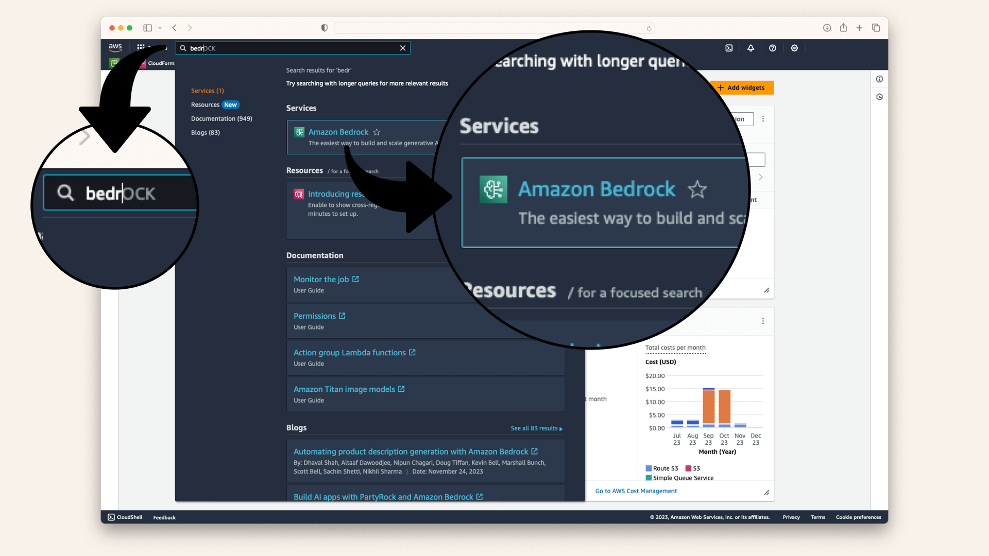This screenshot has height=556, width=989.
Task: Open Go to AWS Cost Management
Action: point(636,491)
